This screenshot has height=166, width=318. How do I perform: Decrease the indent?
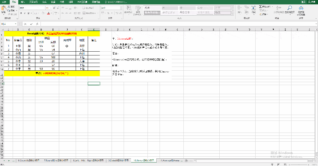(x=75, y=13)
